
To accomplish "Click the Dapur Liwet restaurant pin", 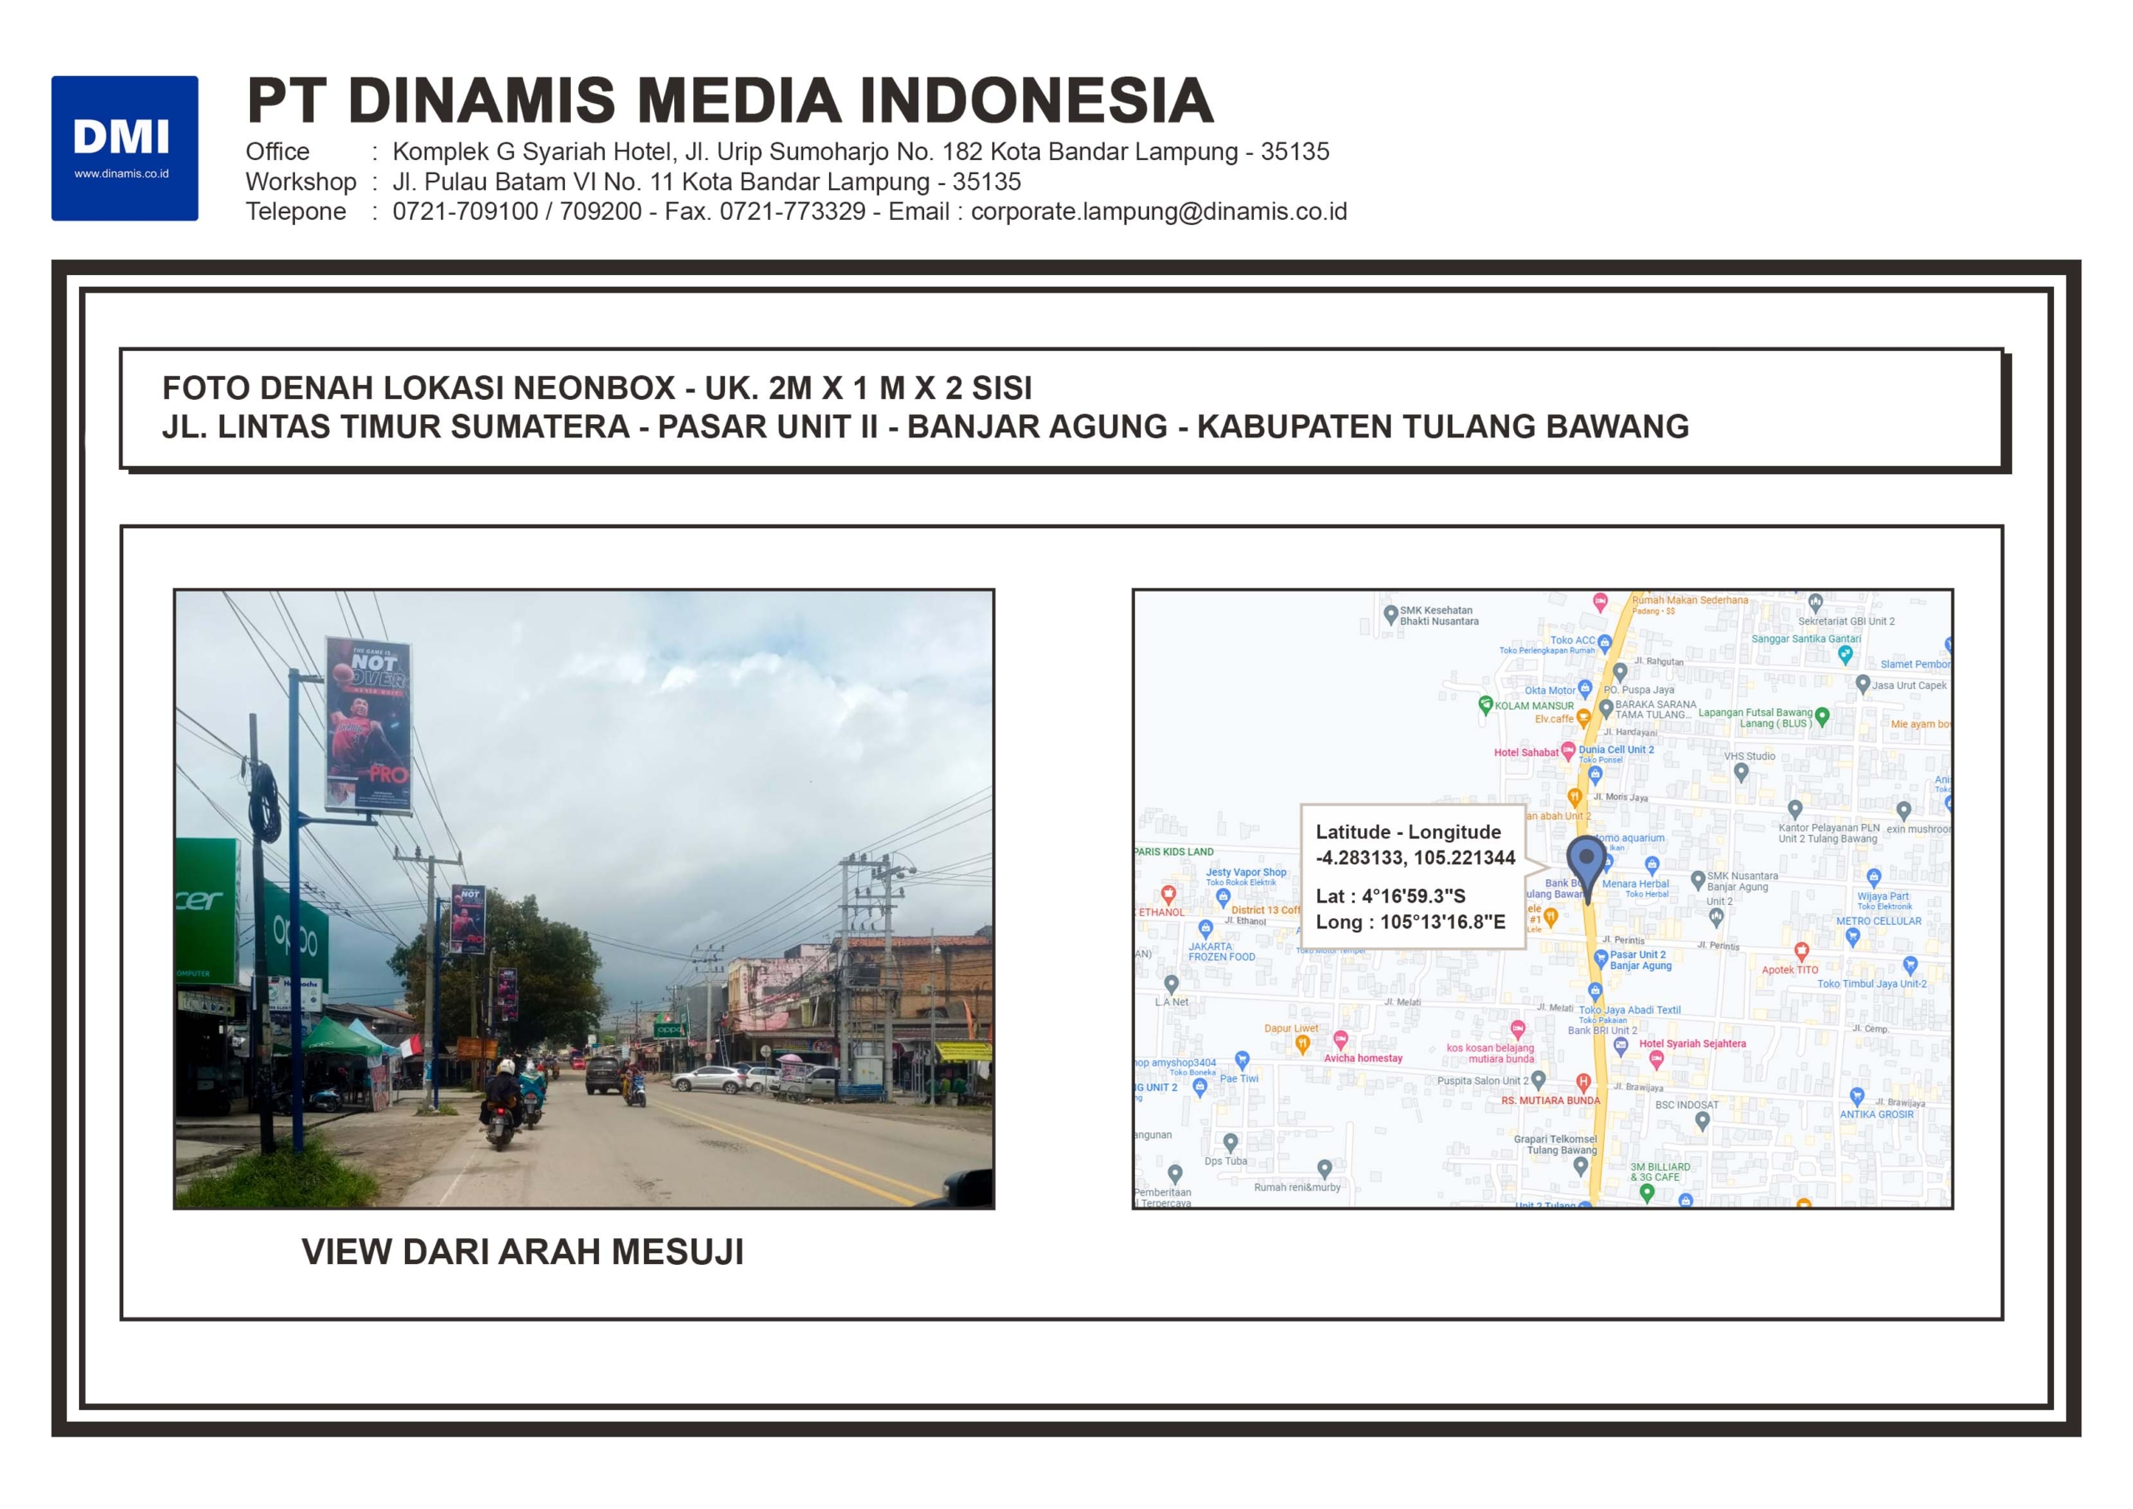I will point(1302,1044).
